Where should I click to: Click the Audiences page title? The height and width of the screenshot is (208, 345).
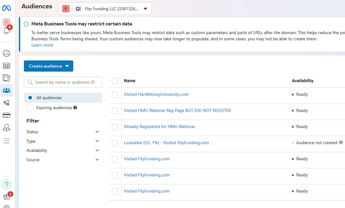(x=37, y=7)
